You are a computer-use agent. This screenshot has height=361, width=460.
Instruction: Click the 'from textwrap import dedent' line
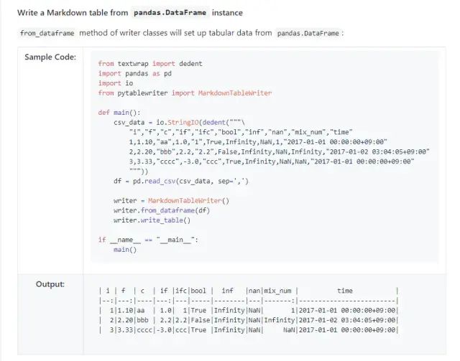[x=150, y=64]
